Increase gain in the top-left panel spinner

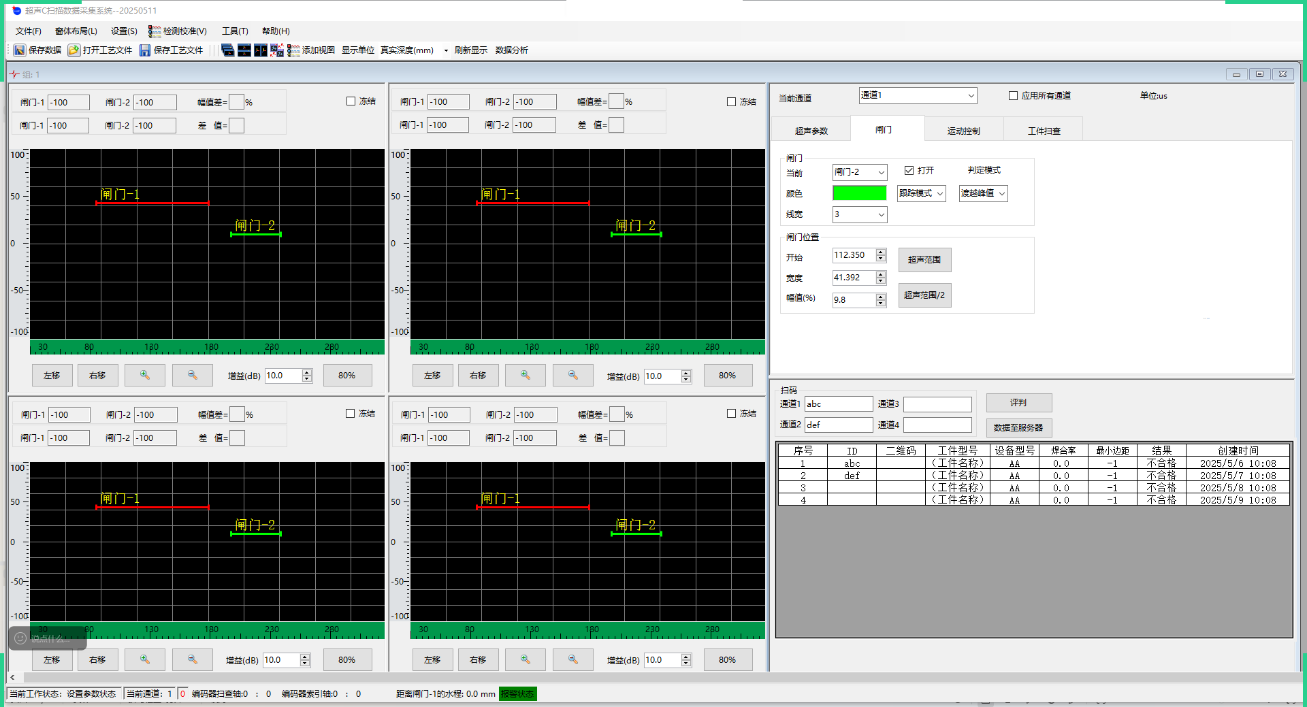[307, 373]
